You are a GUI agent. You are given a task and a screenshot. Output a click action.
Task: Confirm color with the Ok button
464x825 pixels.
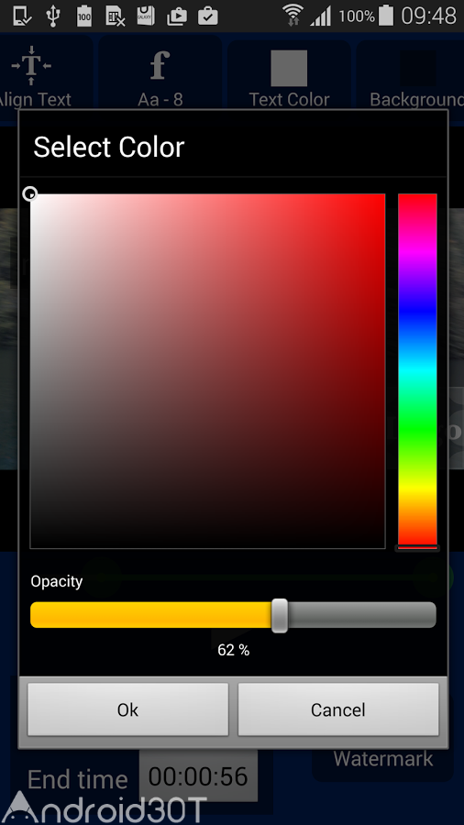[127, 709]
